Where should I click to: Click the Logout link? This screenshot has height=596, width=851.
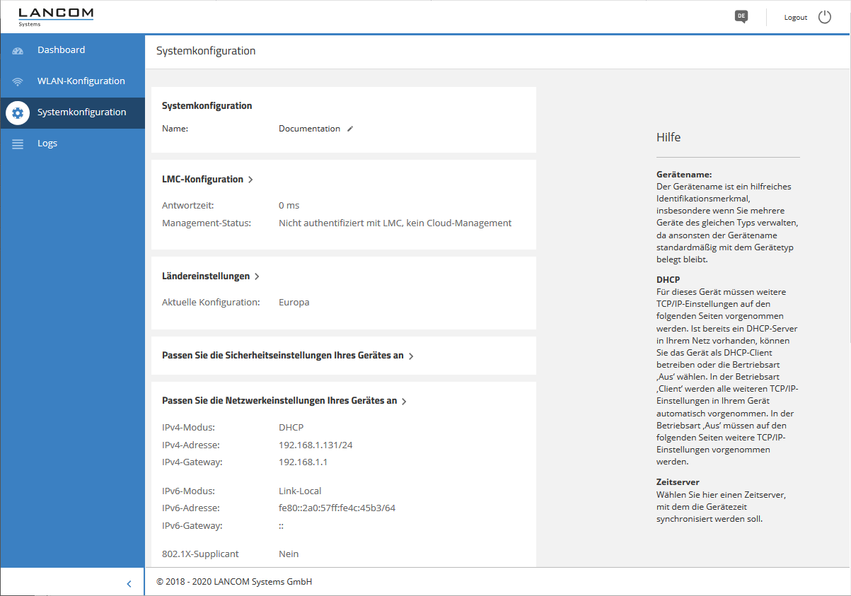point(795,18)
